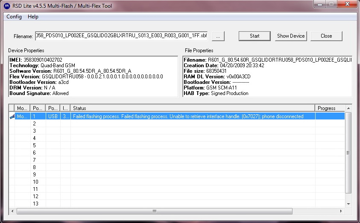Click the horizontal scrollbar thumb
The image size is (360, 223).
[x=155, y=211]
